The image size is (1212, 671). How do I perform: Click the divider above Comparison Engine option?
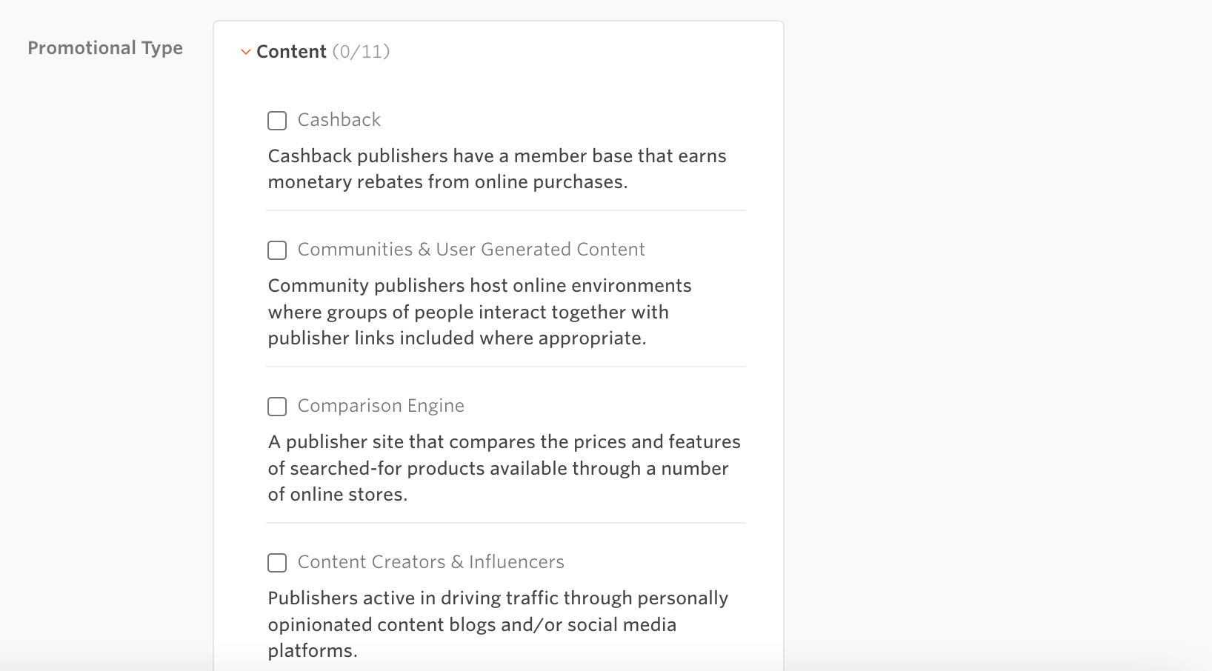pos(506,367)
